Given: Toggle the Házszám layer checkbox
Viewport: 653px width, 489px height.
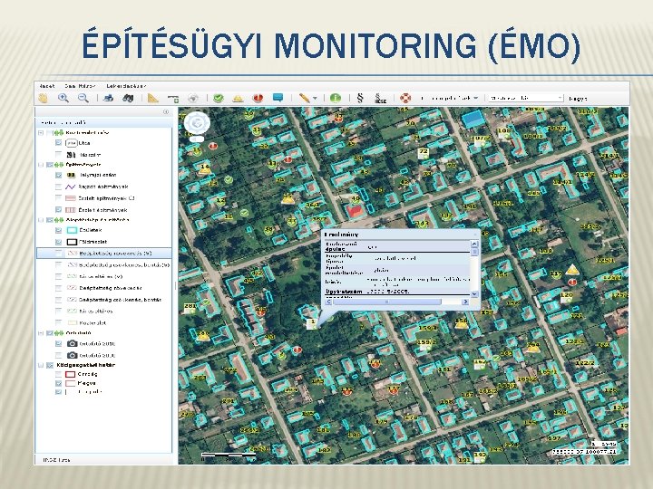Looking at the screenshot, I should (59, 154).
